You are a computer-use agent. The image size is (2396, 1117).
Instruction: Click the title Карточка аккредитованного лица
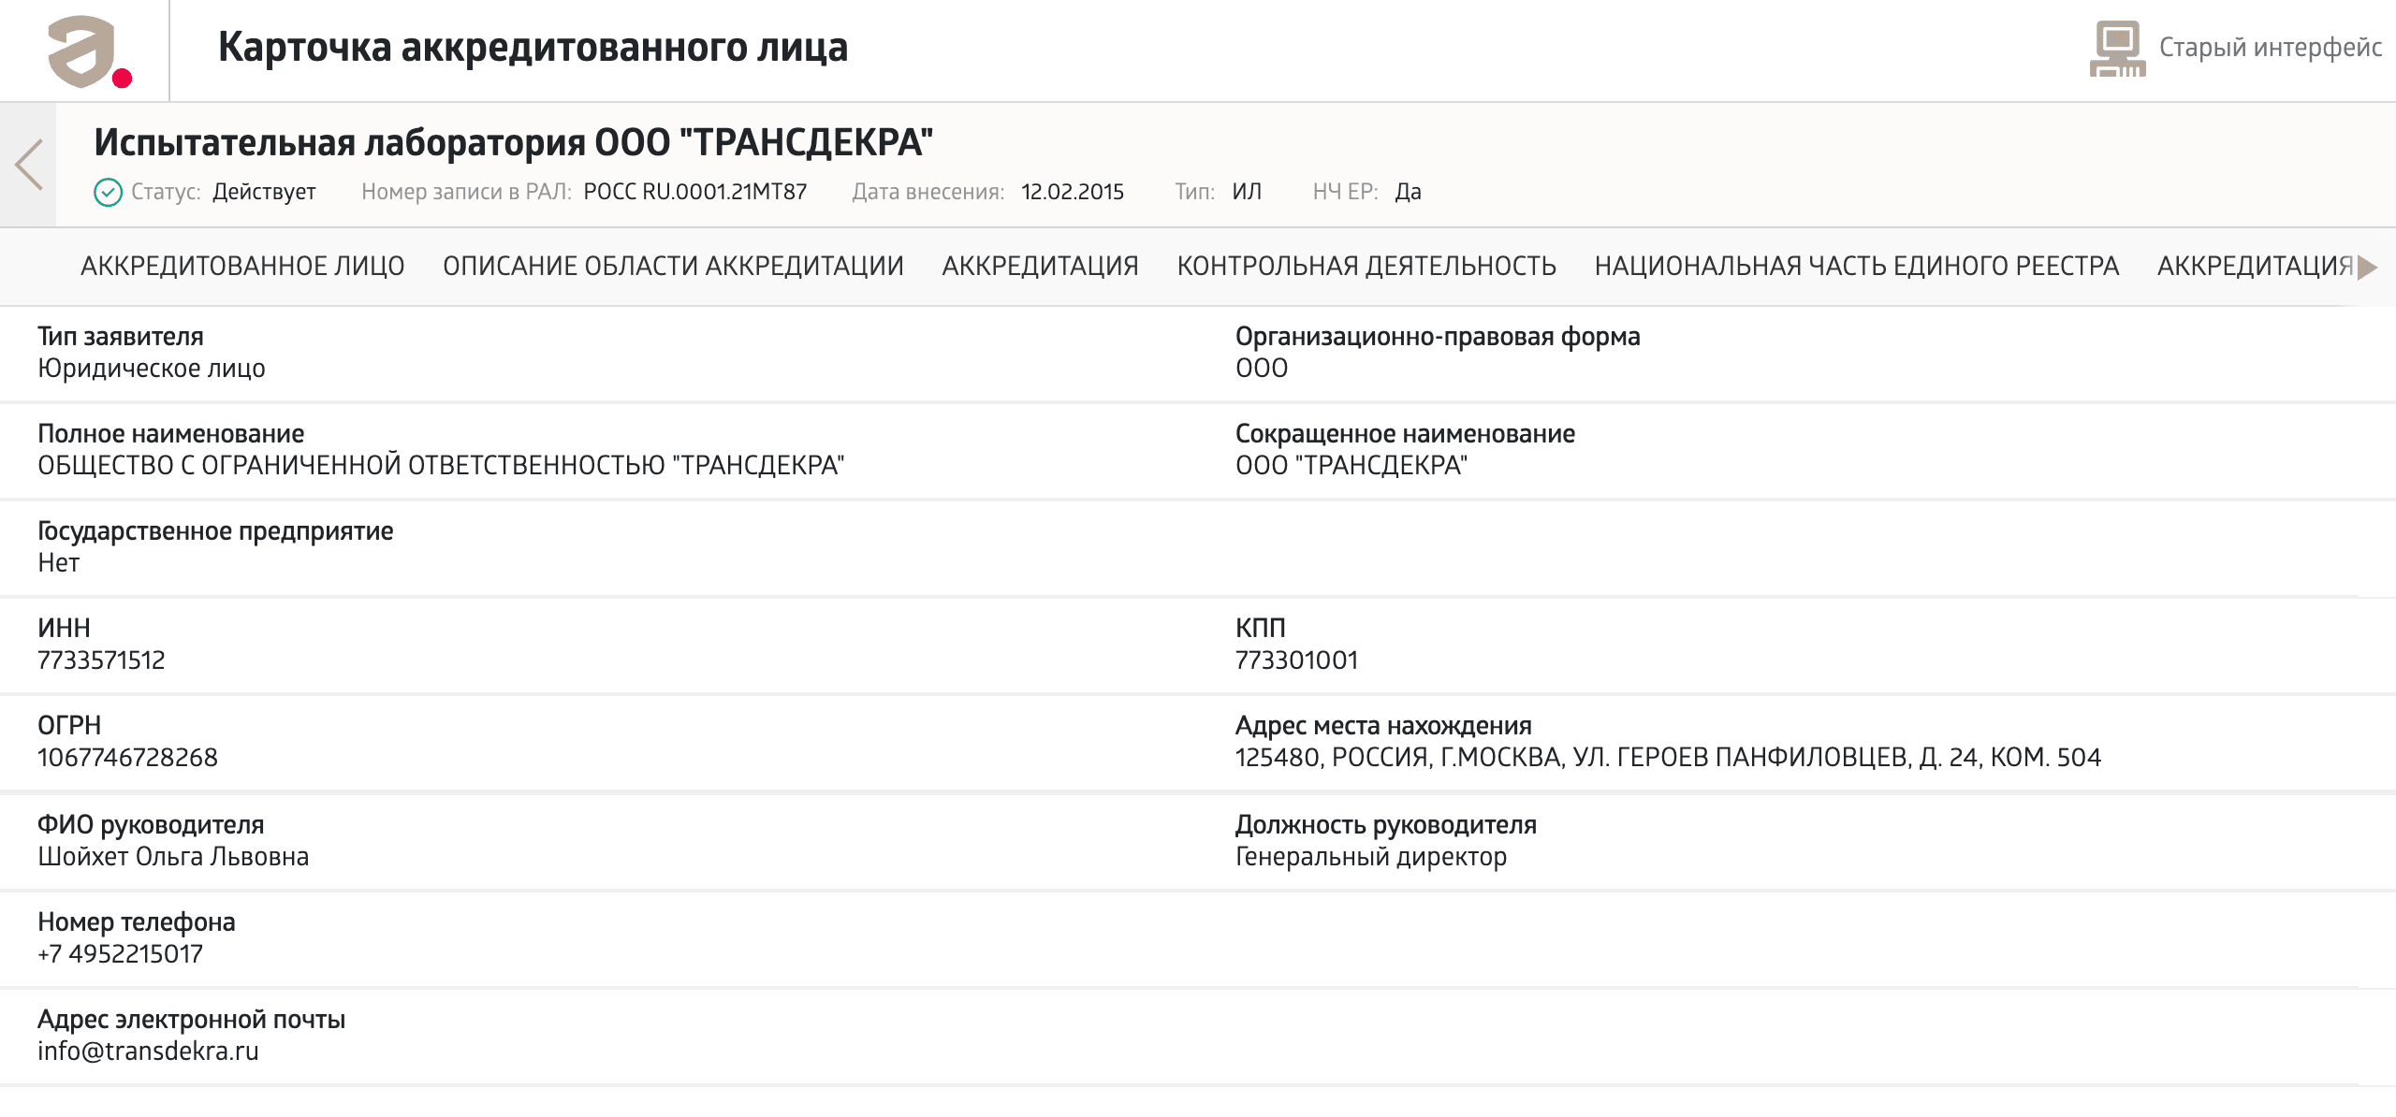[533, 47]
